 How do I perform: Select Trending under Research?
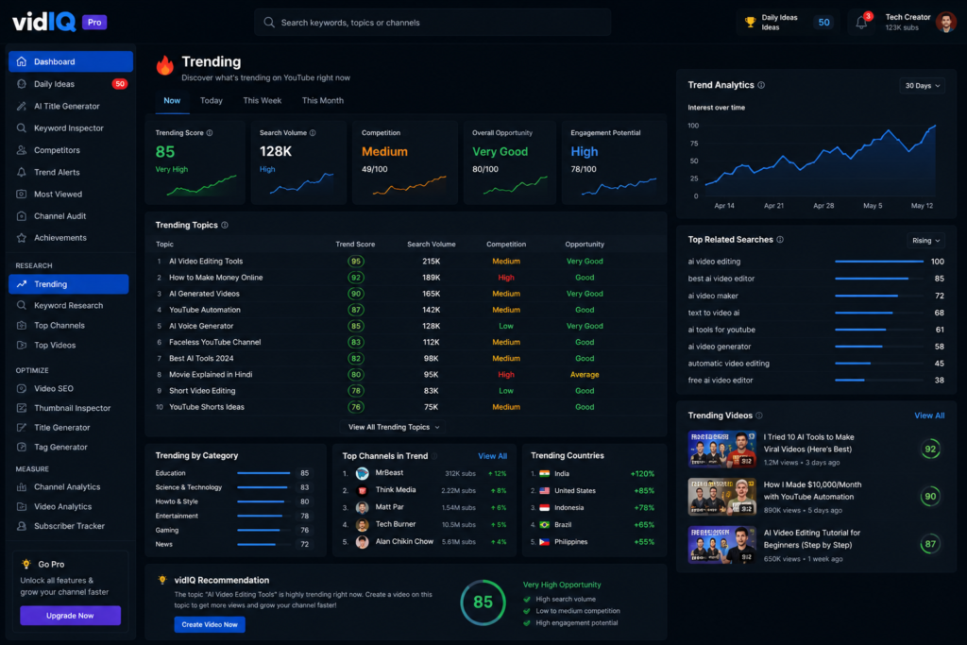68,284
